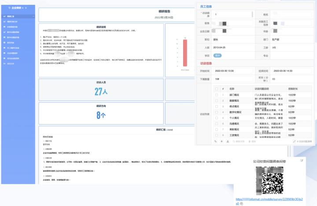Select the checkbox for the 沟通情况 row

(x=216, y=124)
